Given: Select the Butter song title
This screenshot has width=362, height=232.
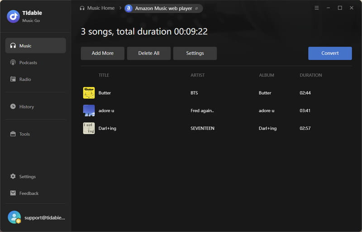Looking at the screenshot, I should click(x=105, y=93).
